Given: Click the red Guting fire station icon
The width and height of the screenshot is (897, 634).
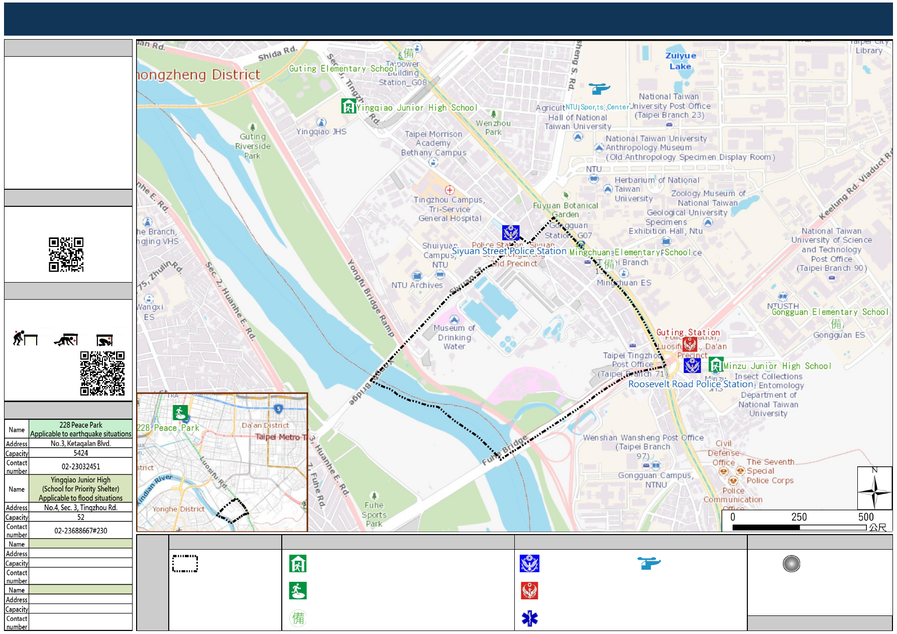Looking at the screenshot, I should (690, 344).
